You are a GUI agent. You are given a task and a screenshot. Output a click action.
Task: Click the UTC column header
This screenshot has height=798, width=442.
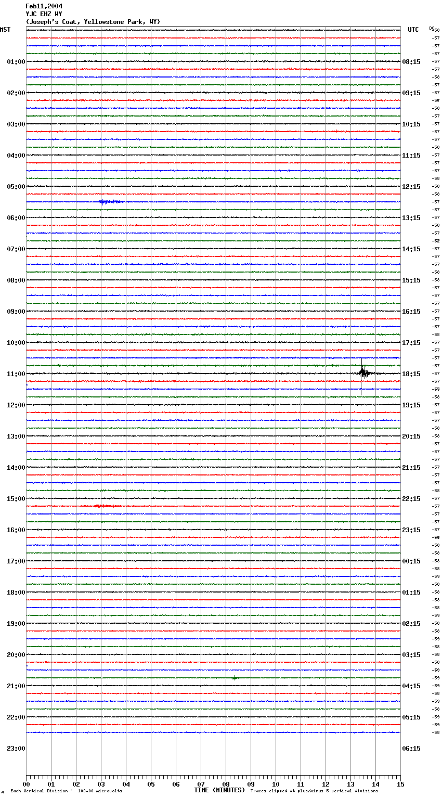pyautogui.click(x=413, y=30)
